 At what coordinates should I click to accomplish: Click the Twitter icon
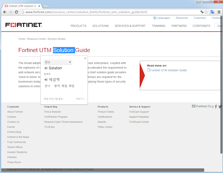point(220,107)
